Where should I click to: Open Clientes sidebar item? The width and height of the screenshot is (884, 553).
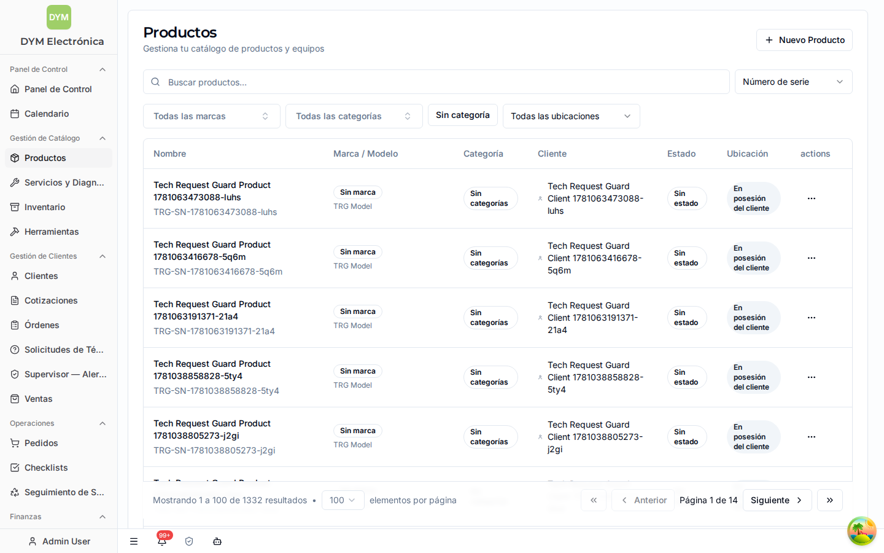(x=58, y=276)
